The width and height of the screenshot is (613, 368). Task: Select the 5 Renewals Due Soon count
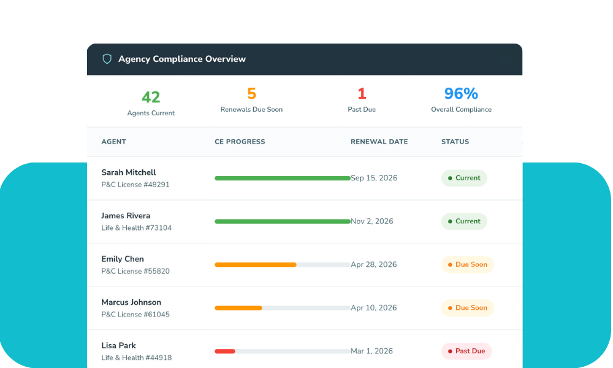[x=251, y=93]
